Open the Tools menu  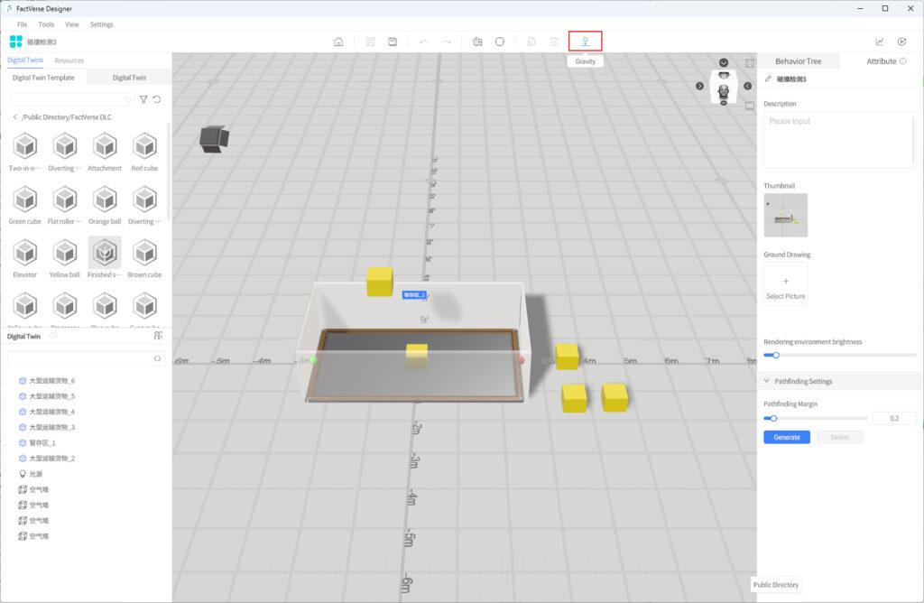pos(46,24)
